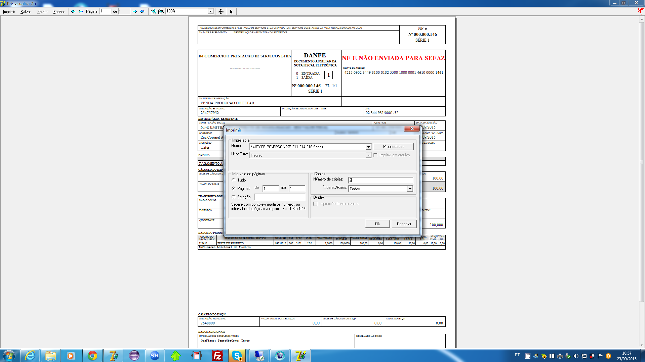This screenshot has height=362, width=645.
Task: Click 'TESTE DE PRODUTO' row text
Action: 231,243
